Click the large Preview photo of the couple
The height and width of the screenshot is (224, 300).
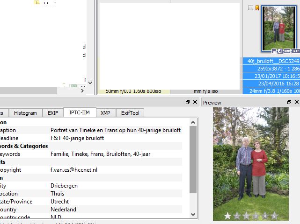251,164
